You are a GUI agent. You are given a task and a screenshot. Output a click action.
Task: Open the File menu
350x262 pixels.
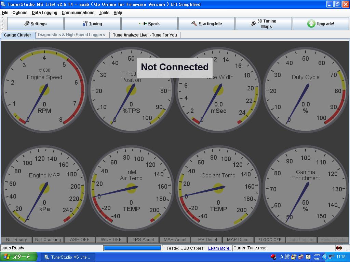5,13
